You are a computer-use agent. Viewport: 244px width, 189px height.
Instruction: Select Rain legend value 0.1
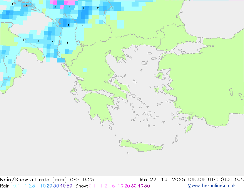[x=17, y=186]
